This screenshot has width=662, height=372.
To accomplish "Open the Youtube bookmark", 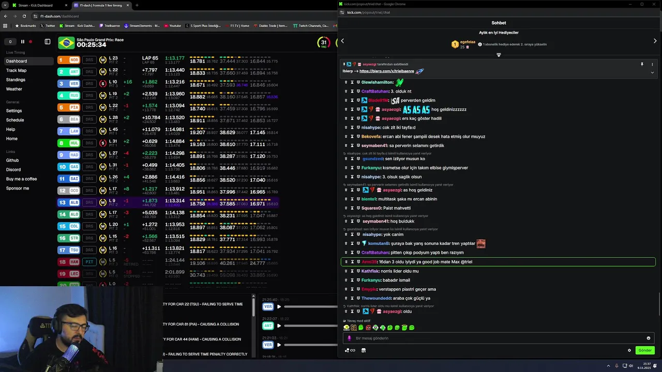I will 173,25.
